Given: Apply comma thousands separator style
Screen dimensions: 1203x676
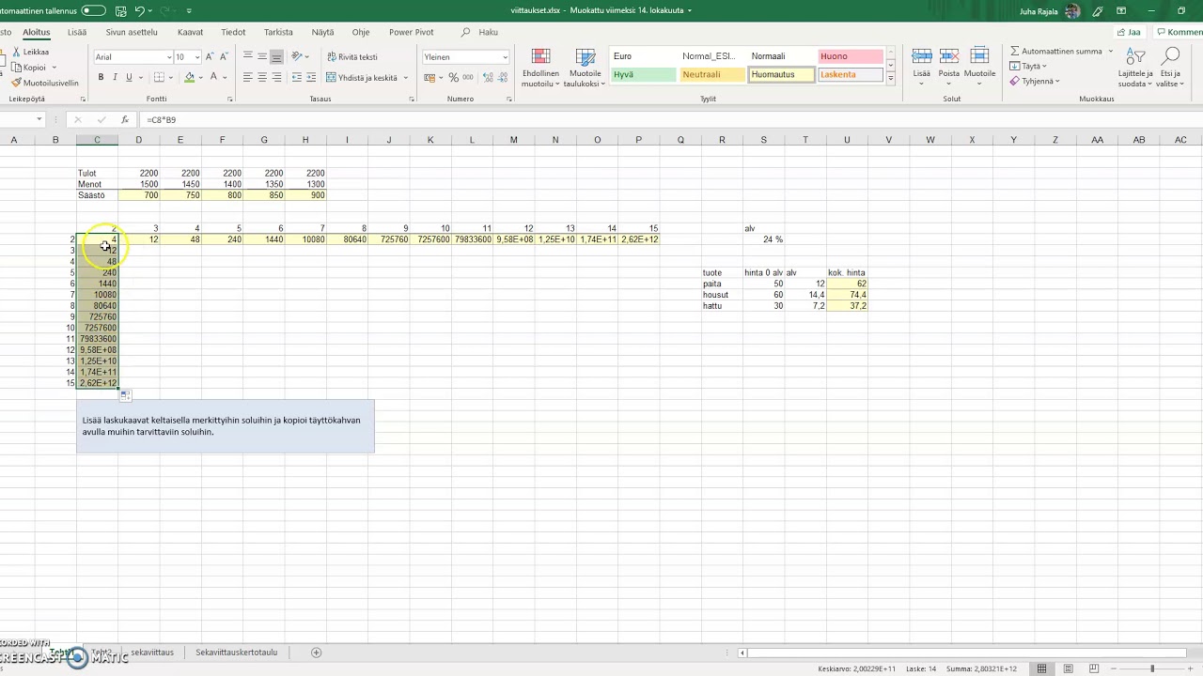Looking at the screenshot, I should 468,77.
